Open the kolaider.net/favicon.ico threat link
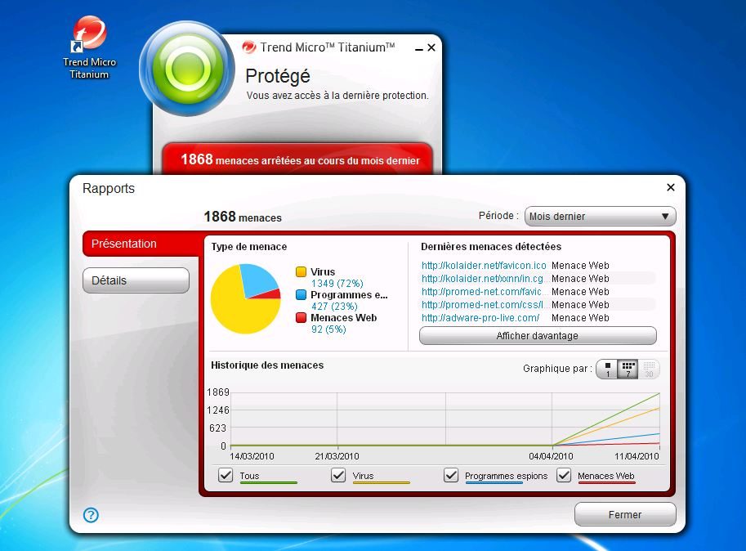 coord(484,266)
